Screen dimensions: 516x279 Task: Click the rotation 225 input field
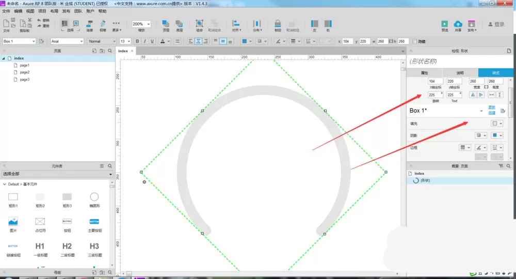pos(436,95)
